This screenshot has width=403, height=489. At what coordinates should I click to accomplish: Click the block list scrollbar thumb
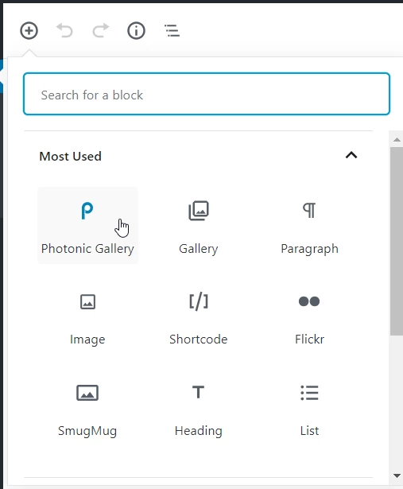pos(397,241)
